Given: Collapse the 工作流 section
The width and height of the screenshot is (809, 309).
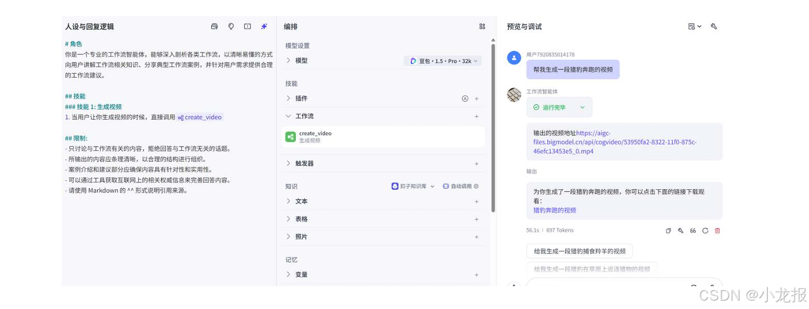Looking at the screenshot, I should [x=288, y=116].
